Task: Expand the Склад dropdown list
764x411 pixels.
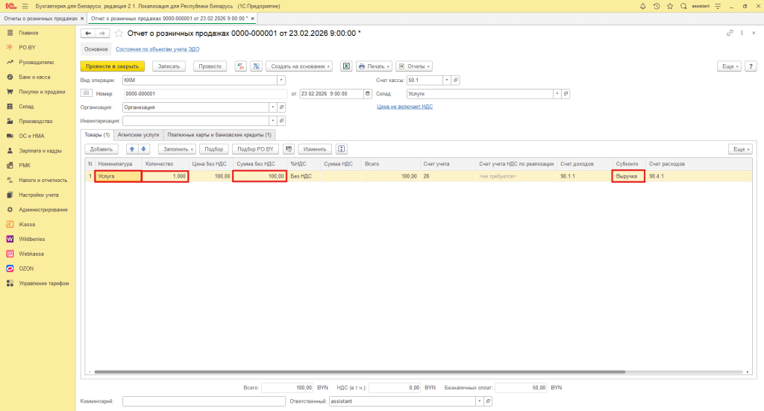Action: point(557,94)
